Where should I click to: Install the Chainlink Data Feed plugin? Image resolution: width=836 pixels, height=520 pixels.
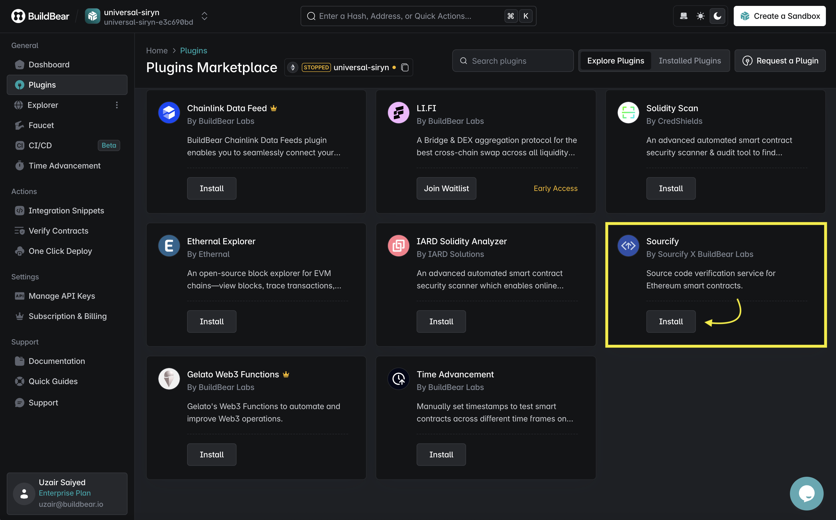click(x=212, y=188)
